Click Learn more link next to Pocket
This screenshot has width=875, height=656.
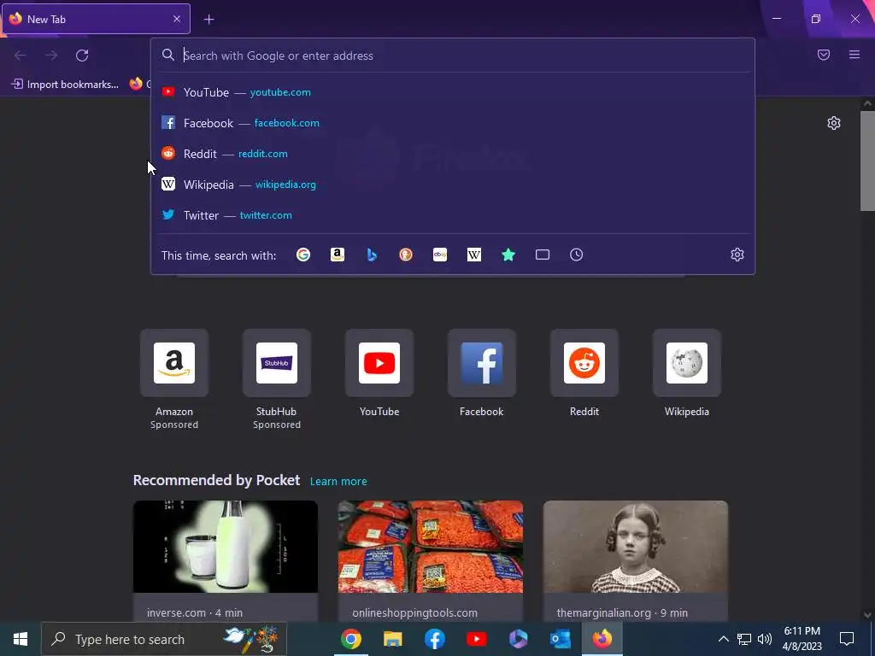point(338,481)
